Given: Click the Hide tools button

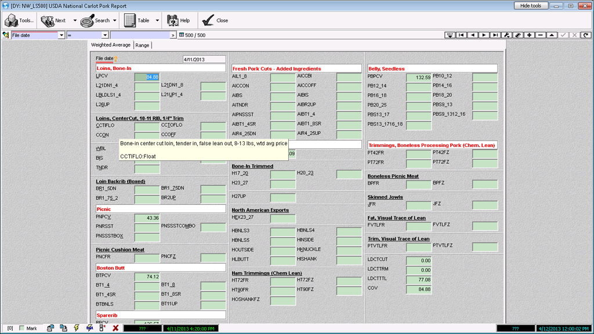Looking at the screenshot, I should click(x=530, y=6).
